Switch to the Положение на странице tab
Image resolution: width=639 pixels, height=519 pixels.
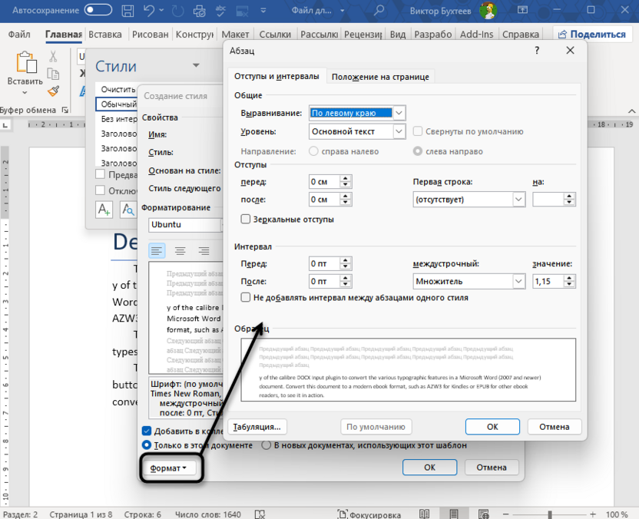point(381,76)
